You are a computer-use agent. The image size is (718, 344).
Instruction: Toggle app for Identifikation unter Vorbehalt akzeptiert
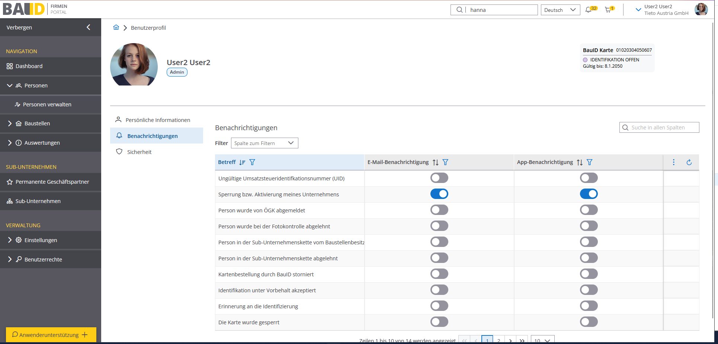589,290
